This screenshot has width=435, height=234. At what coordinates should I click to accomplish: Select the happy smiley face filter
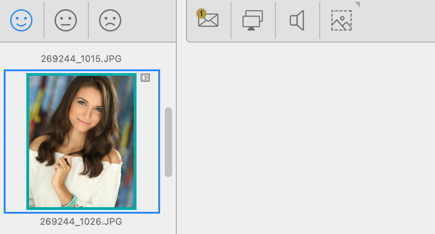tap(21, 21)
